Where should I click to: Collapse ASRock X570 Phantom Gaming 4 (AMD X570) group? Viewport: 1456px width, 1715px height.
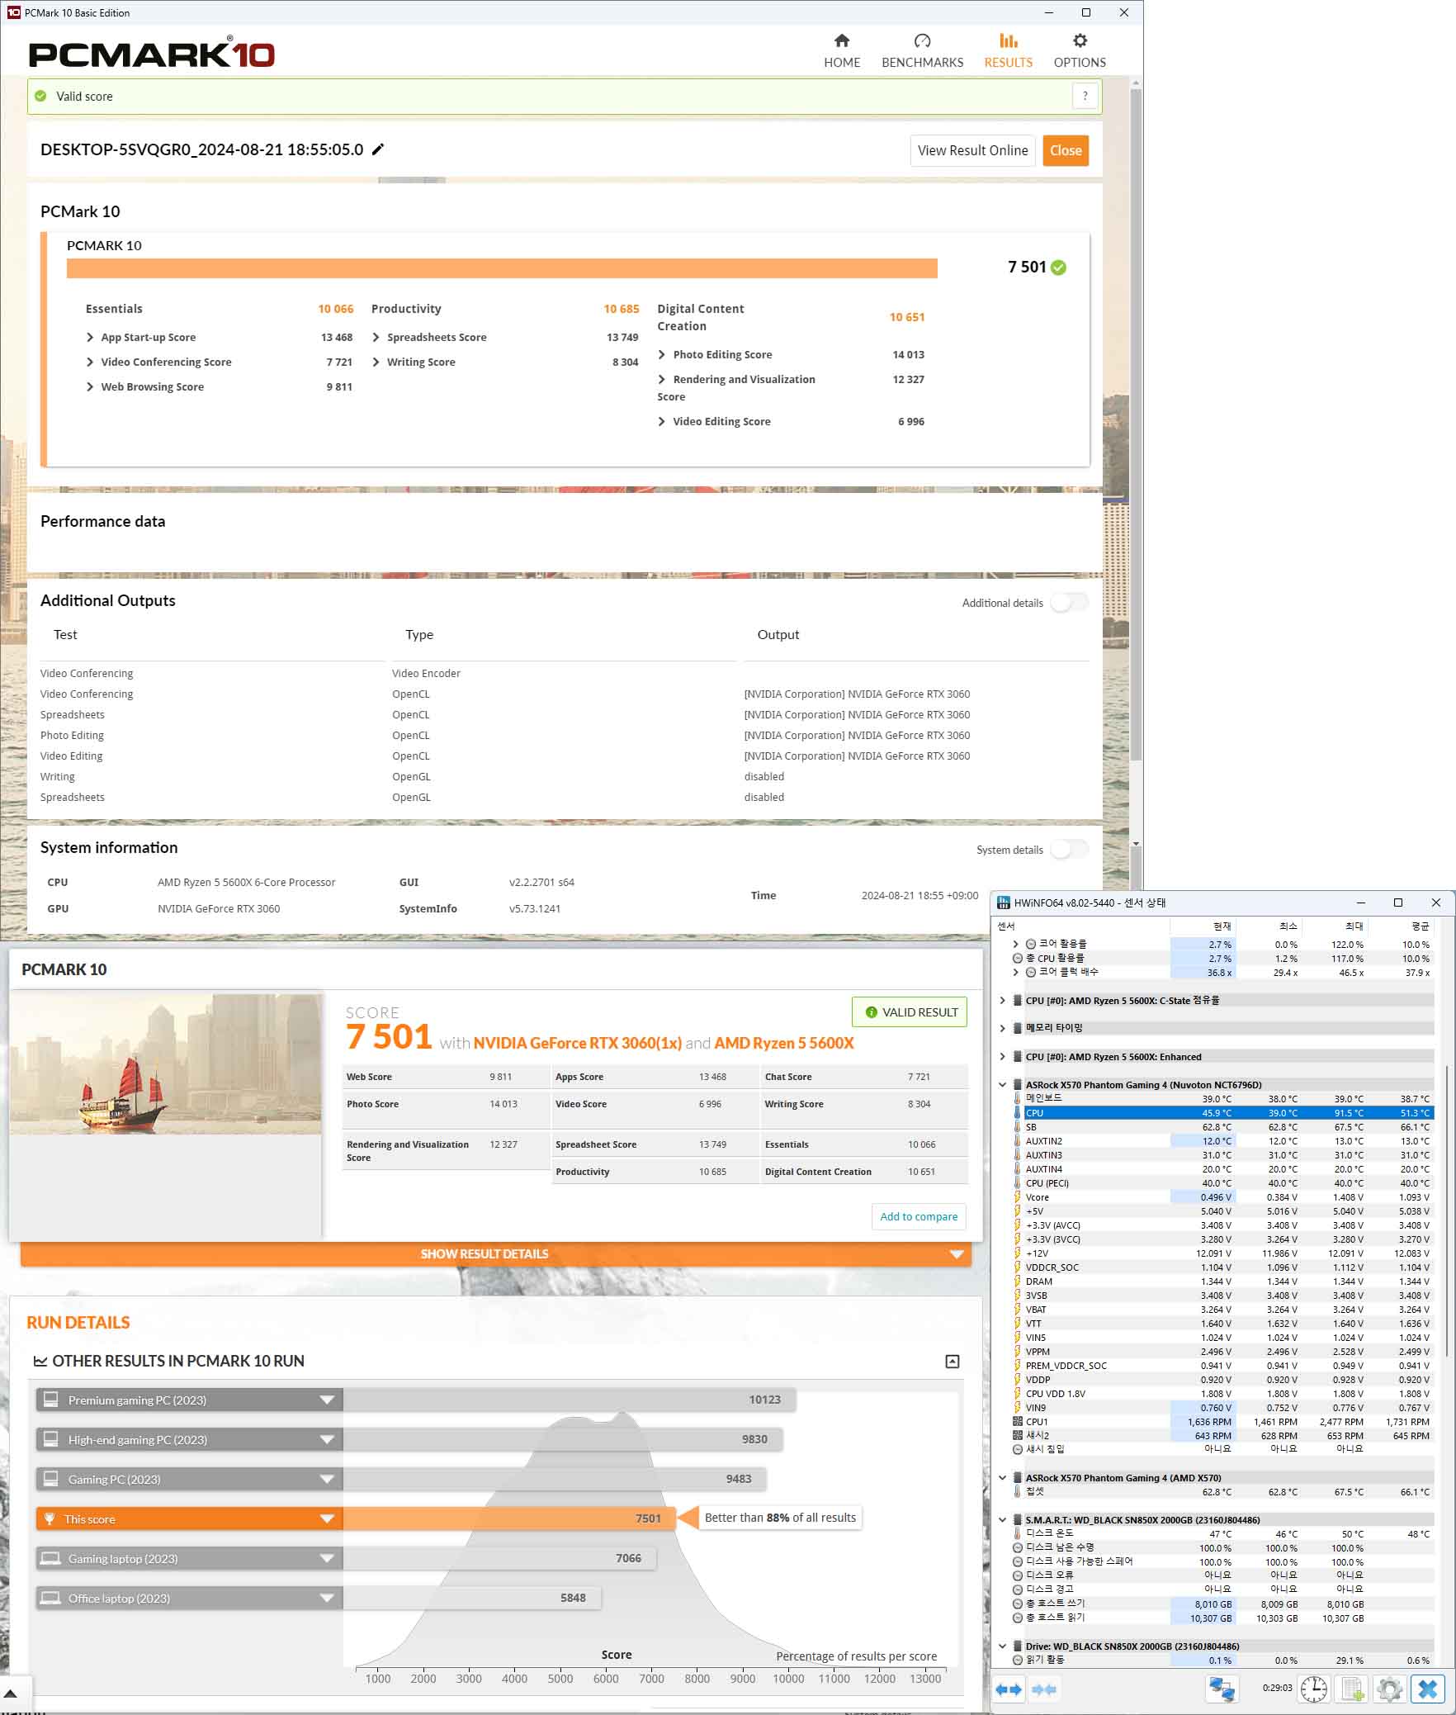click(x=1003, y=1478)
